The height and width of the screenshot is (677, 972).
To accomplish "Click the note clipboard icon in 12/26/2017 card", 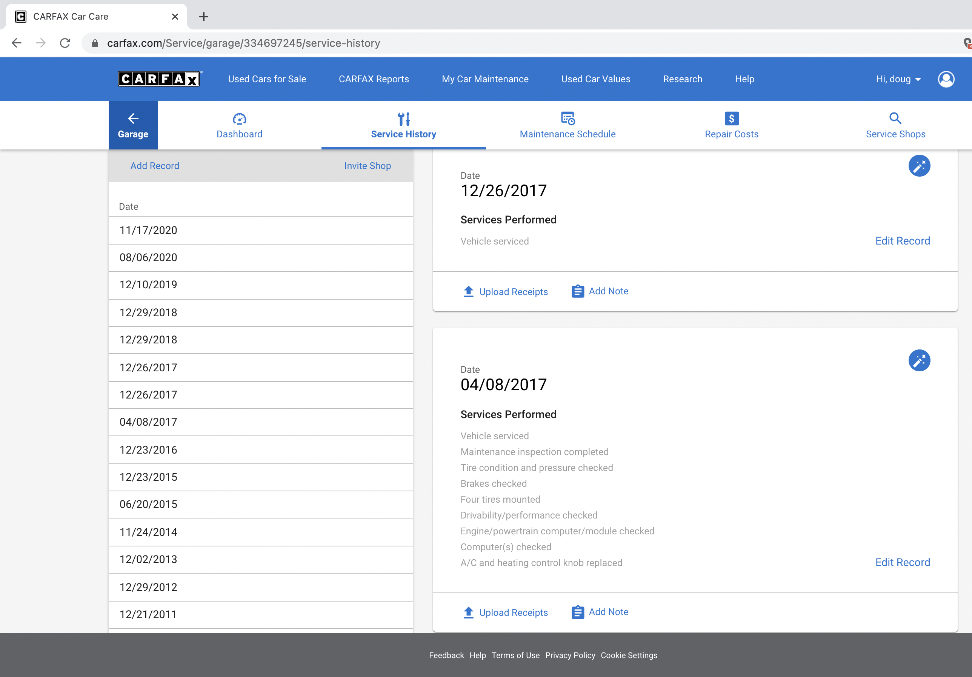I will [x=577, y=291].
